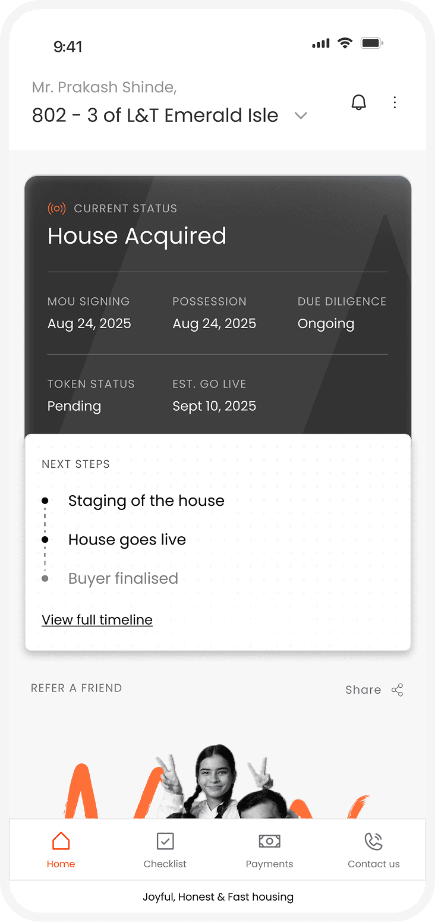This screenshot has height=922, width=435.
Task: Select House goes live step
Action: click(x=127, y=539)
